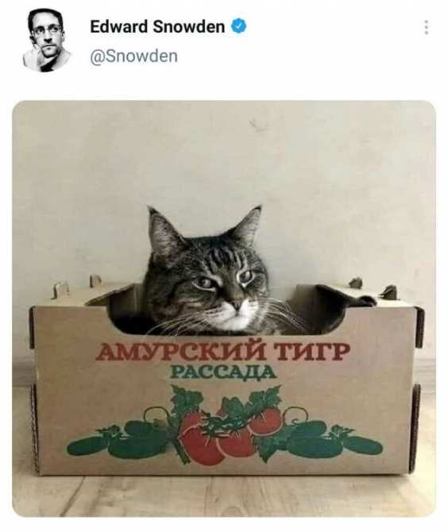Click the cat's paw on box edge
This screenshot has width=448, height=532.
click(366, 300)
